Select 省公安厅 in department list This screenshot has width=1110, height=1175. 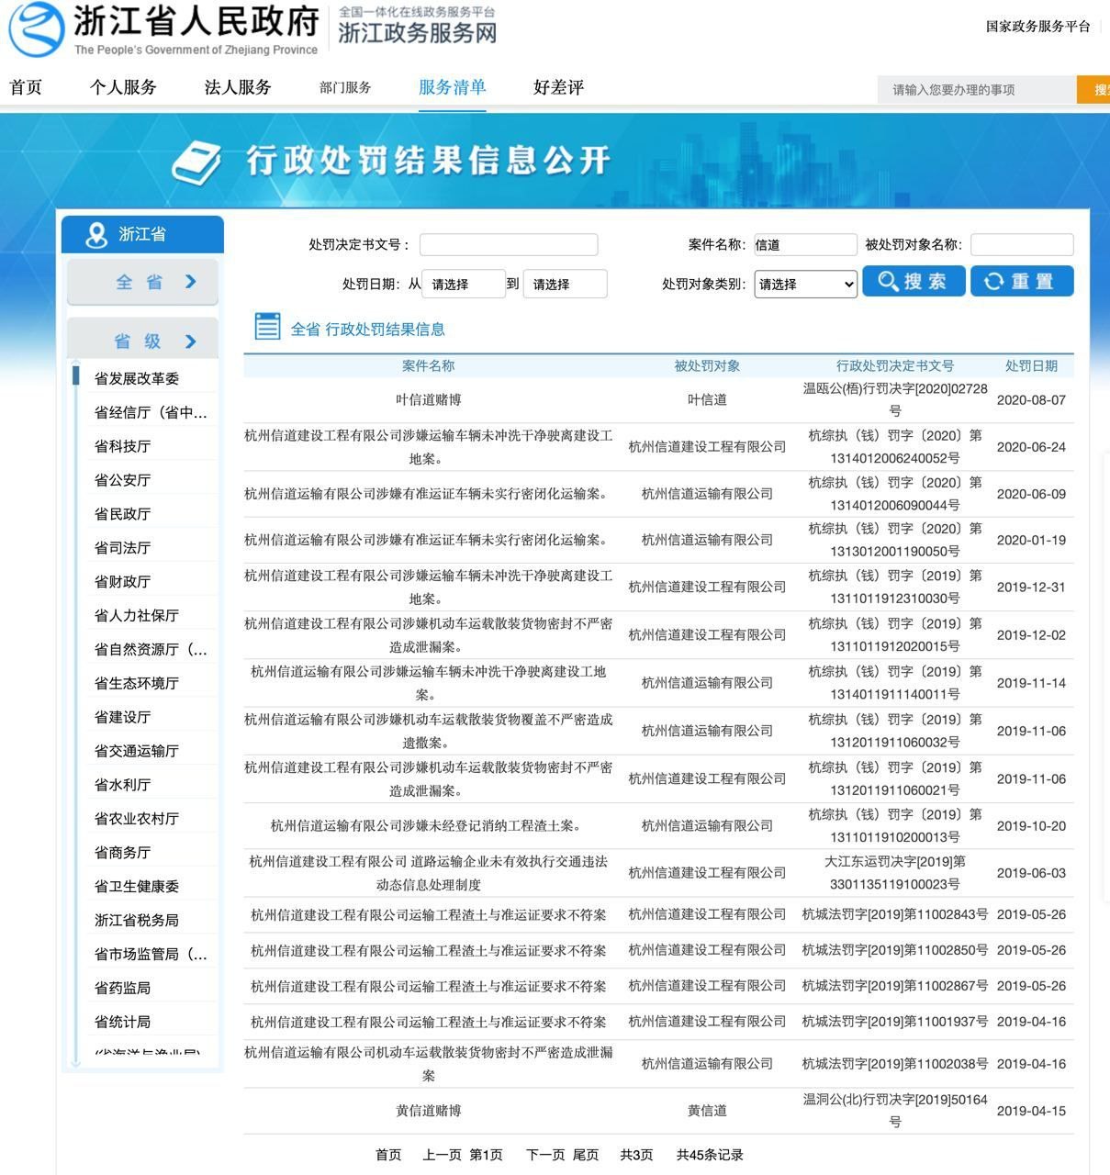pos(122,480)
